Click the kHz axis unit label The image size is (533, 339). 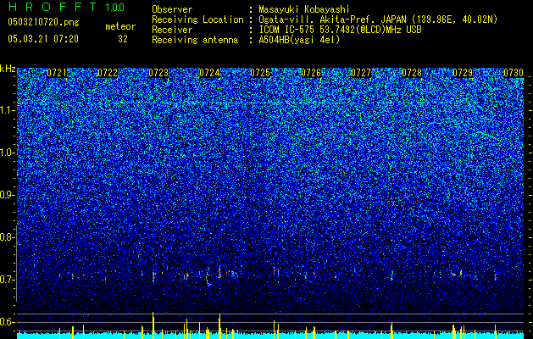[8, 69]
